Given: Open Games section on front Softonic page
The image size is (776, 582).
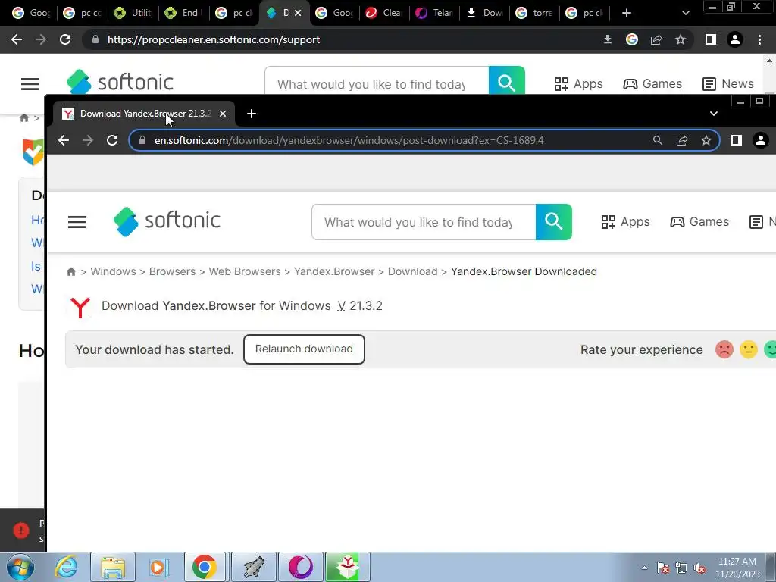Looking at the screenshot, I should 699,222.
